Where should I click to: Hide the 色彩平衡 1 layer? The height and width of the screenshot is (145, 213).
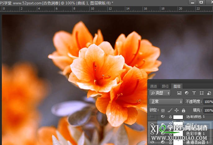click(152, 133)
